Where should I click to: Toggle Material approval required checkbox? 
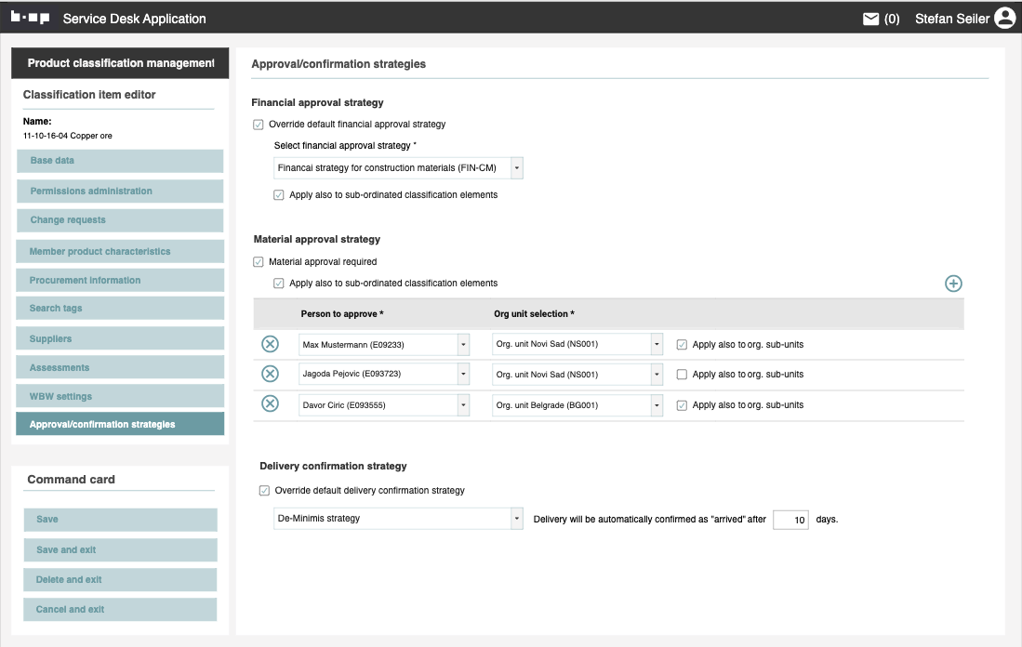tap(259, 262)
